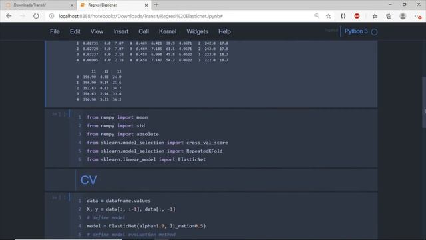Open the Edit menu

[75, 31]
